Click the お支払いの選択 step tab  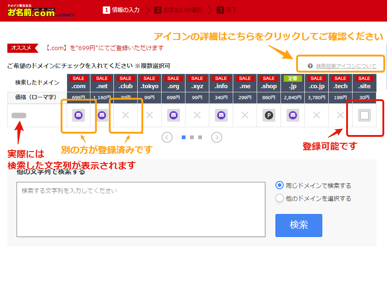coord(179,10)
